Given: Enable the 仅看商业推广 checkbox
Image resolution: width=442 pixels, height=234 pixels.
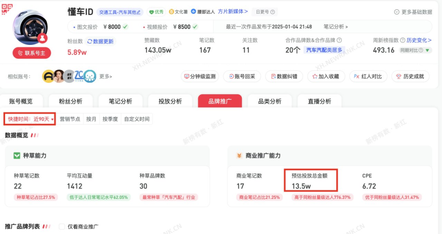Looking at the screenshot, I should point(62,226).
